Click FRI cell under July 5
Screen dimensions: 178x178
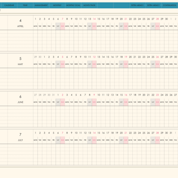pyautogui.click(x=53, y=140)
